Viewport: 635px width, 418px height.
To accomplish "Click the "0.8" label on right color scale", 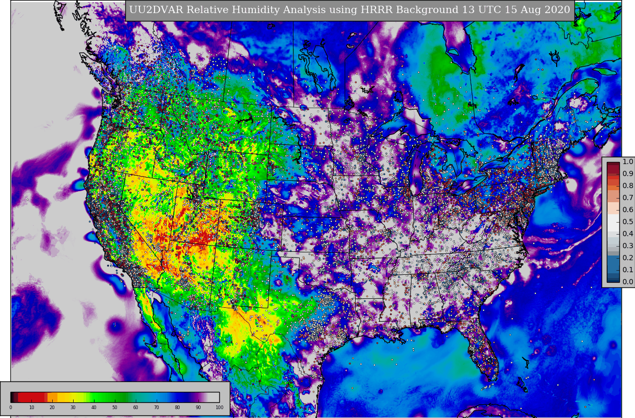I will (x=628, y=186).
